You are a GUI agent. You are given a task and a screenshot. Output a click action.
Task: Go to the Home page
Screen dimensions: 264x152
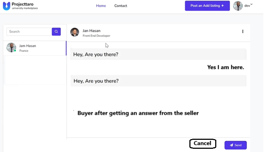[101, 6]
